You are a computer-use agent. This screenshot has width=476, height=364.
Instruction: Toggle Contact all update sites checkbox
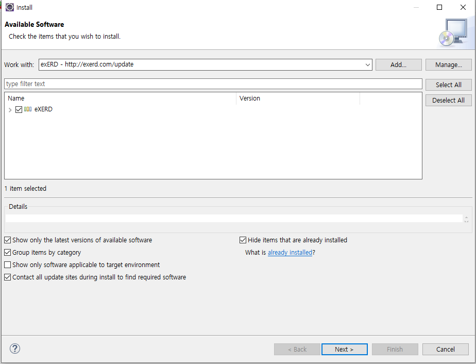[x=8, y=277]
